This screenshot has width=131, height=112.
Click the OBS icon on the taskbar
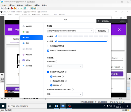69,106
